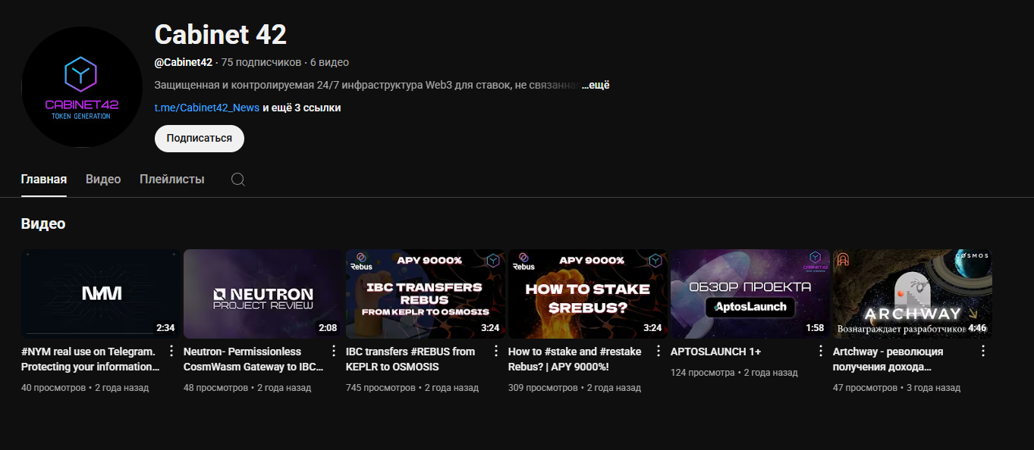This screenshot has height=450, width=1034.
Task: Open options menu for Neutron video
Action: click(334, 351)
